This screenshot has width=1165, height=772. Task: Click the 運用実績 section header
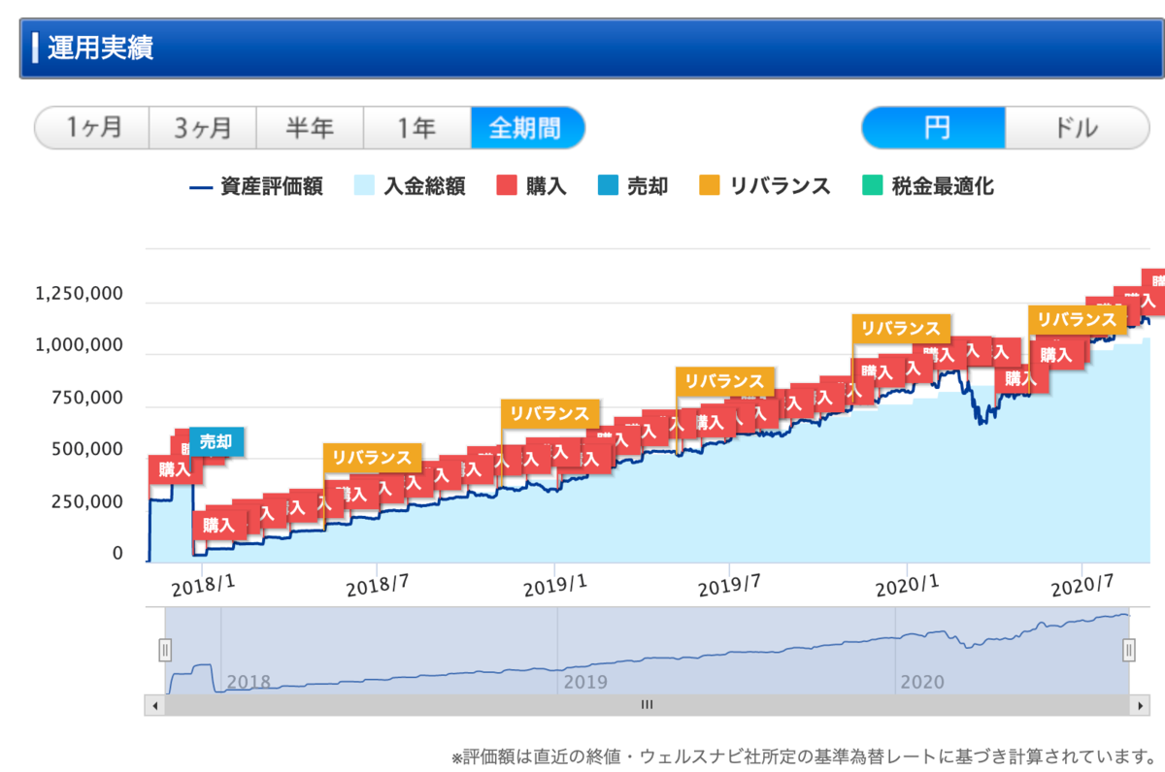point(592,48)
